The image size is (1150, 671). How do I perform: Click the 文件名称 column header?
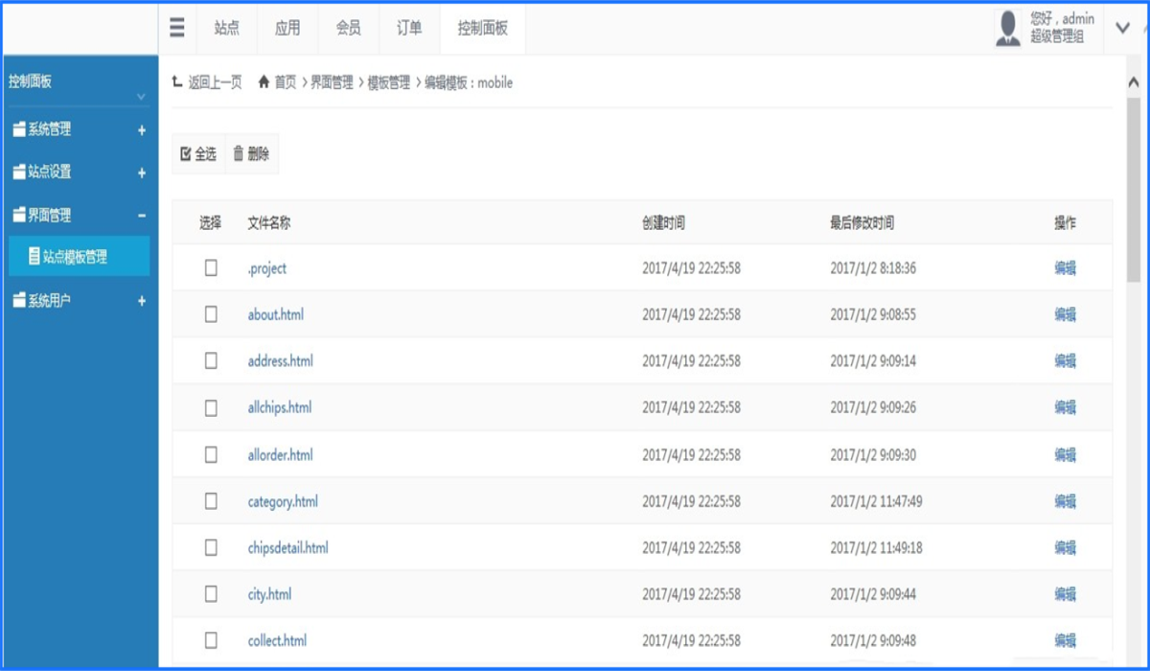tap(269, 222)
